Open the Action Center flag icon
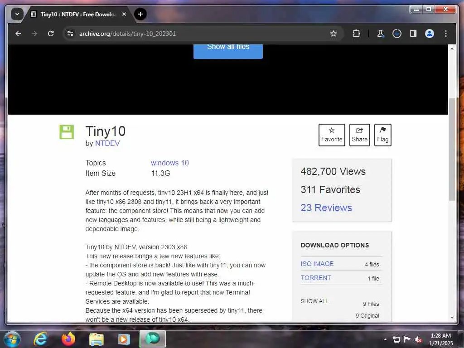Viewport: 464px width, 348px height. (x=407, y=339)
